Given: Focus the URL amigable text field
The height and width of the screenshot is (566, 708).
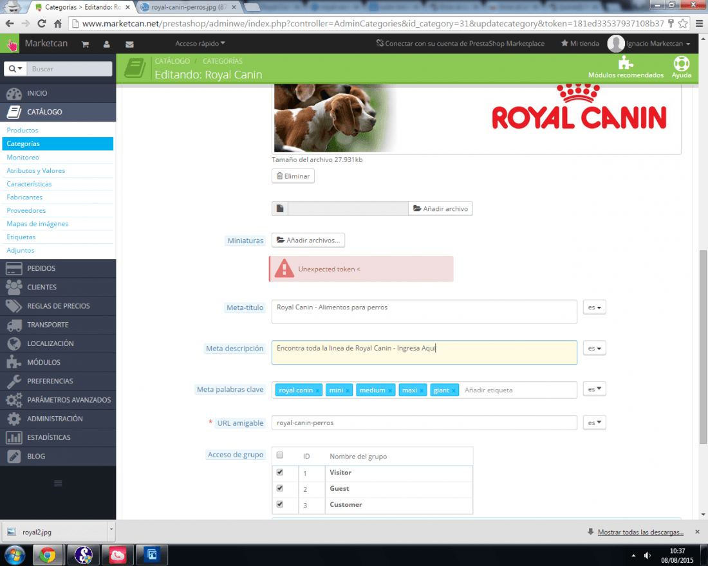Looking at the screenshot, I should tap(424, 423).
